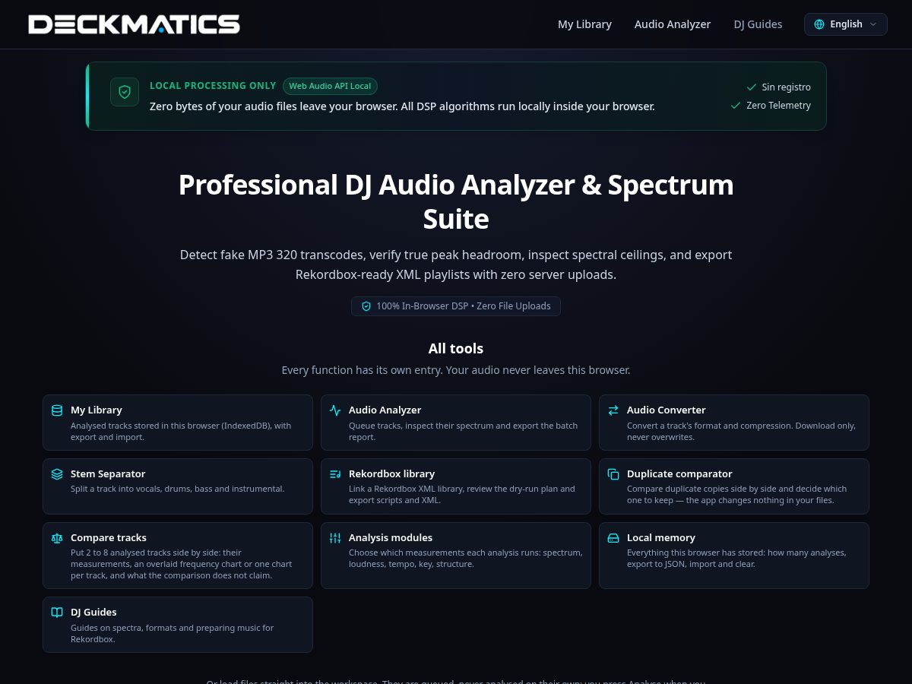912x684 pixels.
Task: Click 'Queue tracks, inspect their spectrum' description
Action: tap(463, 431)
